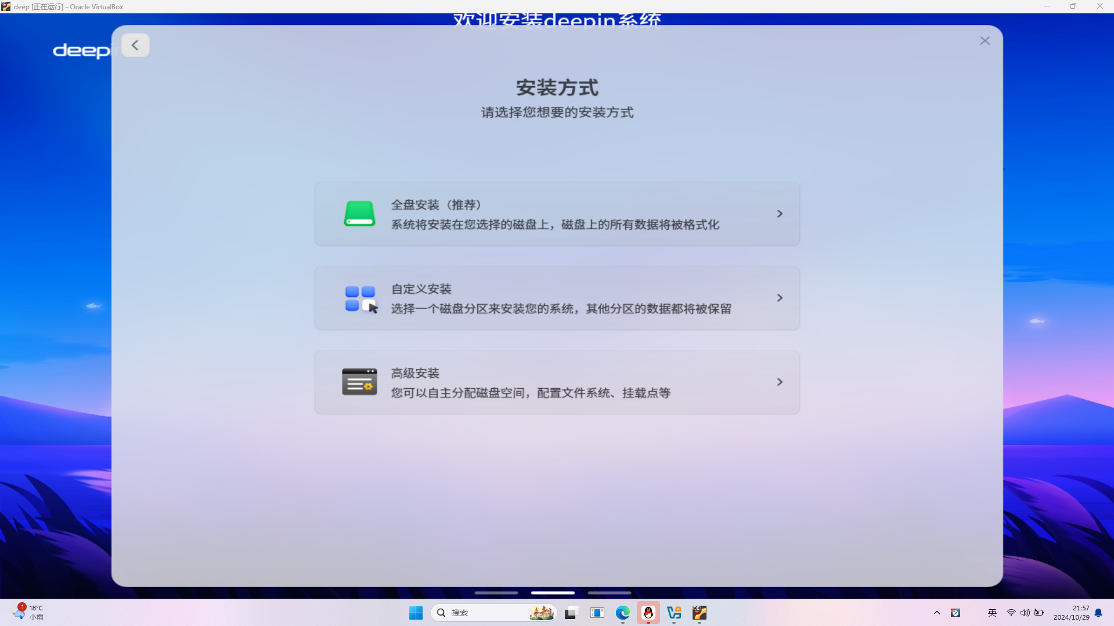Open the Windows Start menu
Screen dimensions: 1114x626
coord(416,613)
